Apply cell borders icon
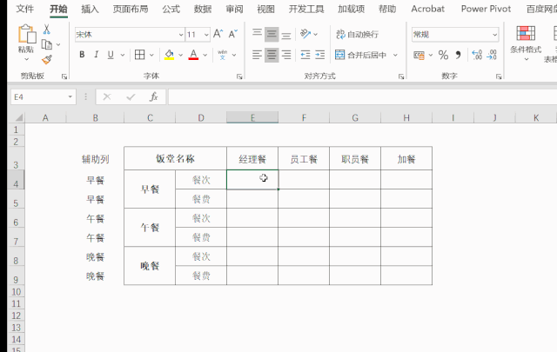This screenshot has height=352, width=557. 139,55
